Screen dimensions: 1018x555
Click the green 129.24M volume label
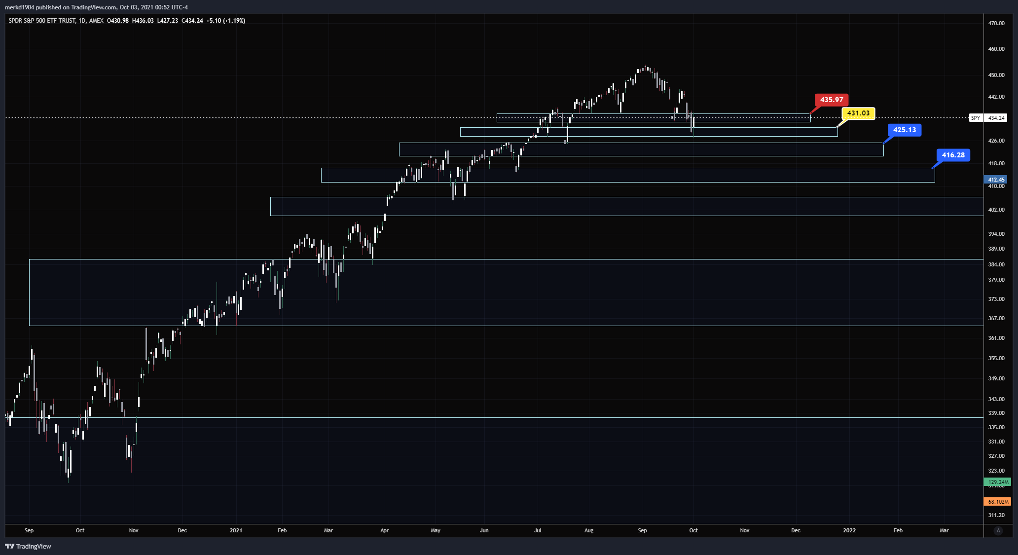998,482
